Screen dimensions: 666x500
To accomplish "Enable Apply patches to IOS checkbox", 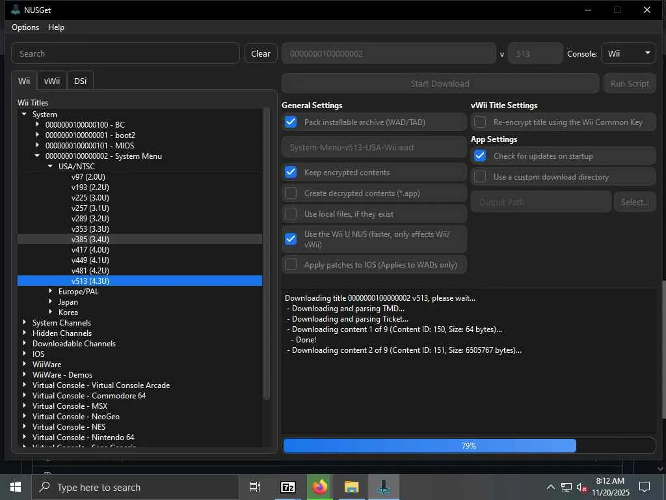I will (x=291, y=264).
